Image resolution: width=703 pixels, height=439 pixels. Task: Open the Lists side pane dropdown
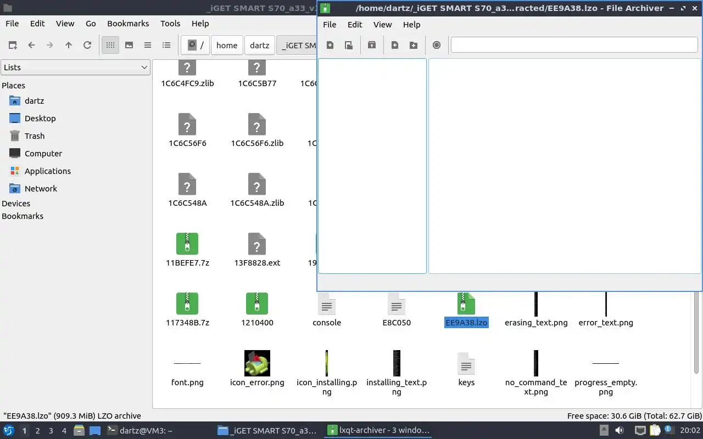(x=75, y=67)
